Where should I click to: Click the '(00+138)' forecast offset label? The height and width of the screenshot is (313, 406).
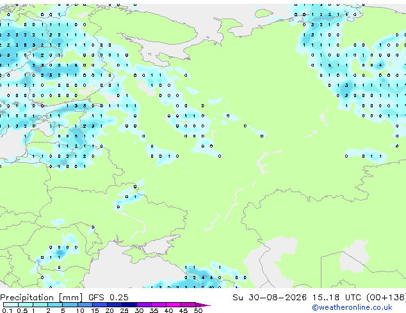coord(386,298)
